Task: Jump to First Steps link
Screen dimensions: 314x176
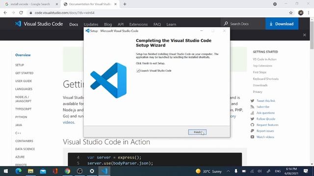Action: coord(260,72)
